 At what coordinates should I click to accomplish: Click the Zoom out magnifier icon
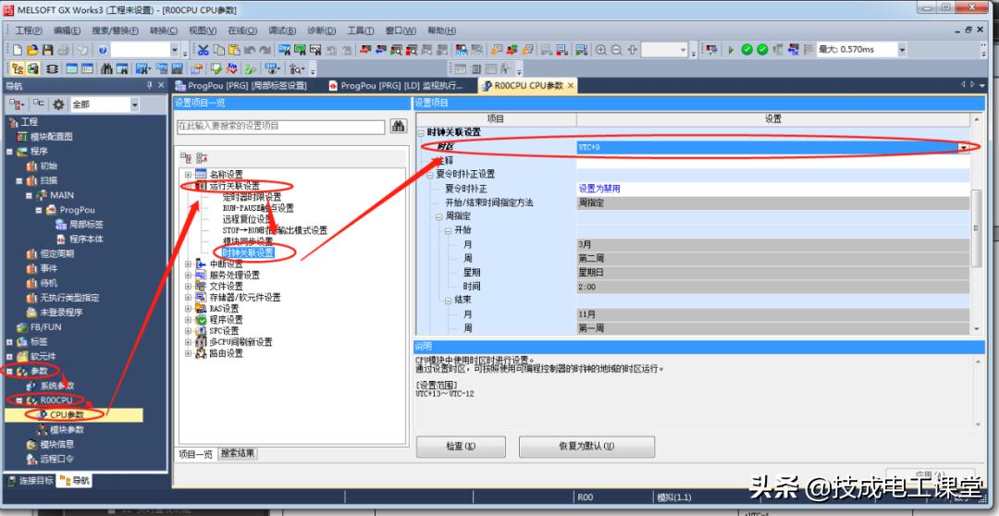click(x=616, y=50)
